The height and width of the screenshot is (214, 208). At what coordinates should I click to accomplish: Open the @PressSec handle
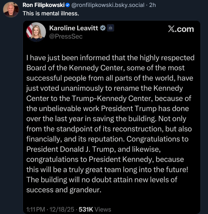coord(66,36)
